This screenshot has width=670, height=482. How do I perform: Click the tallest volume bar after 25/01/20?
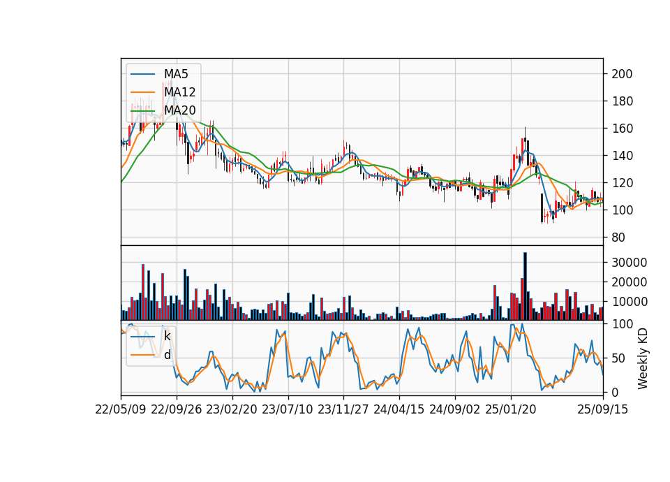525,286
